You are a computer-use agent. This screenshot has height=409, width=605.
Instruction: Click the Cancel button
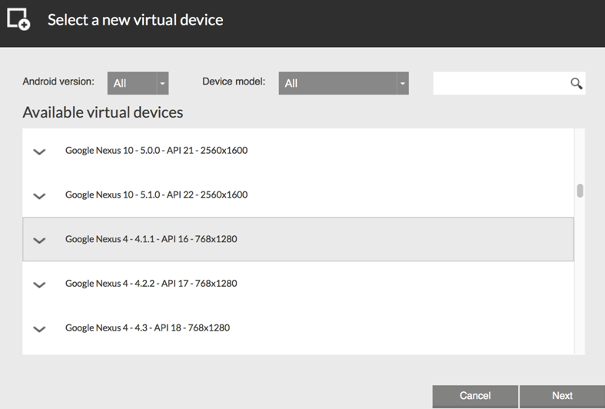pos(475,396)
